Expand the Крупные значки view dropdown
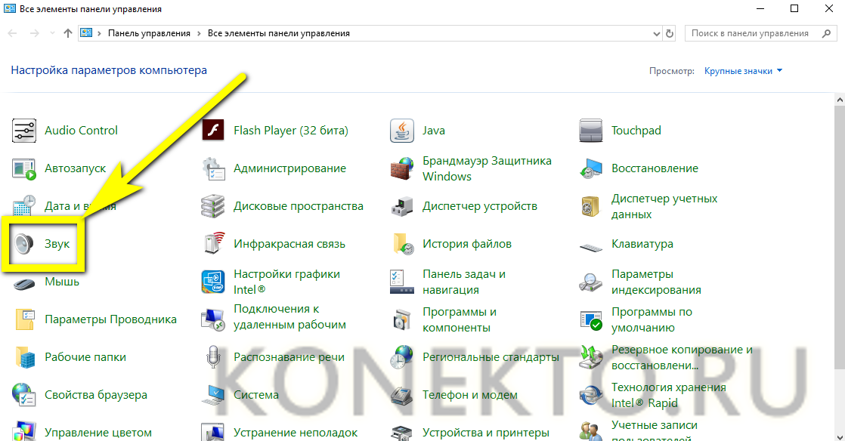Image resolution: width=845 pixels, height=441 pixels. tap(743, 71)
